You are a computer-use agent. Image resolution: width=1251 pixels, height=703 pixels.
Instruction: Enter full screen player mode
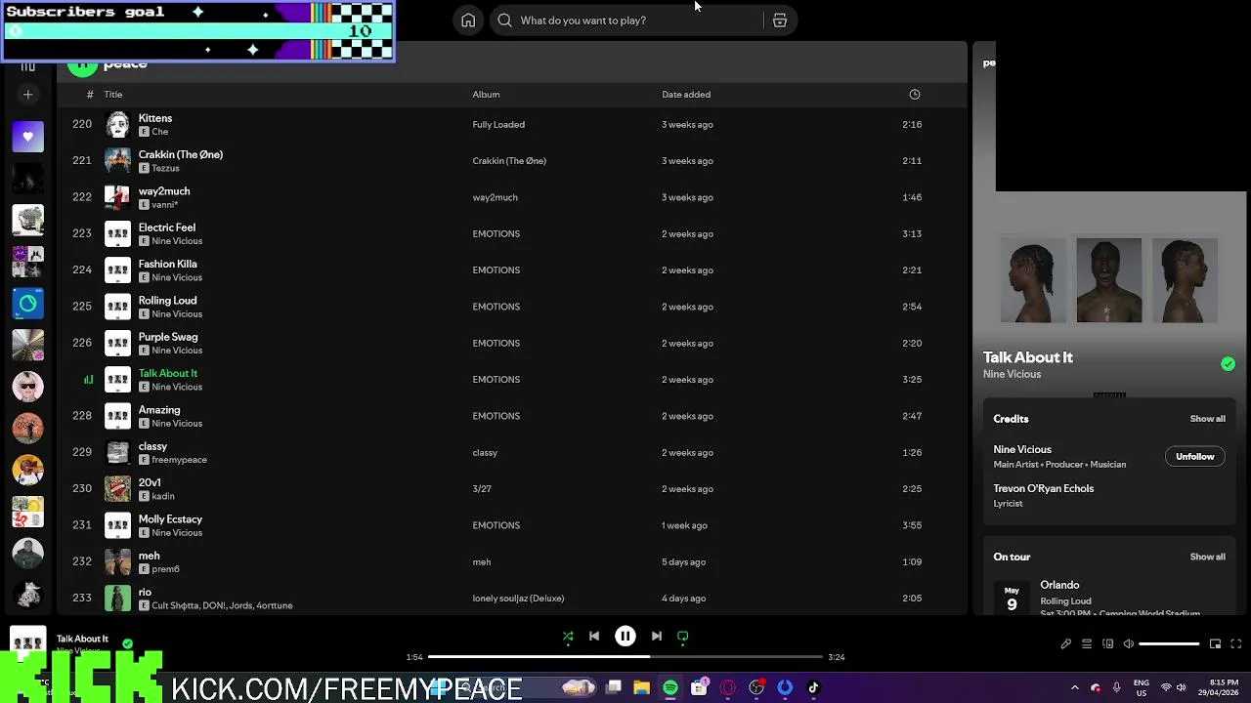1235,643
